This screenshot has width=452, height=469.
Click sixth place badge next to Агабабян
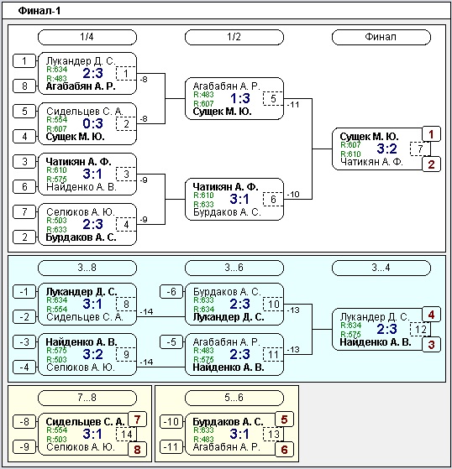tap(284, 450)
